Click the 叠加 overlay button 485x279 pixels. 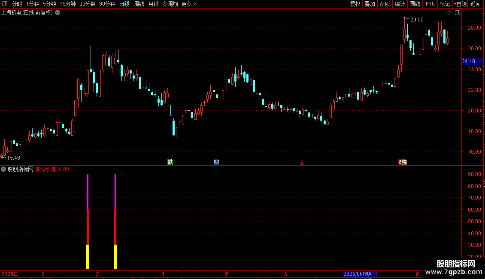click(370, 4)
